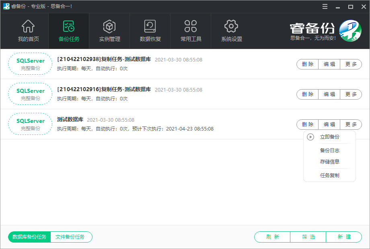Click slogan 思备合一,无为而安!
Viewport: 370px width, 249px height.
[x=313, y=38]
